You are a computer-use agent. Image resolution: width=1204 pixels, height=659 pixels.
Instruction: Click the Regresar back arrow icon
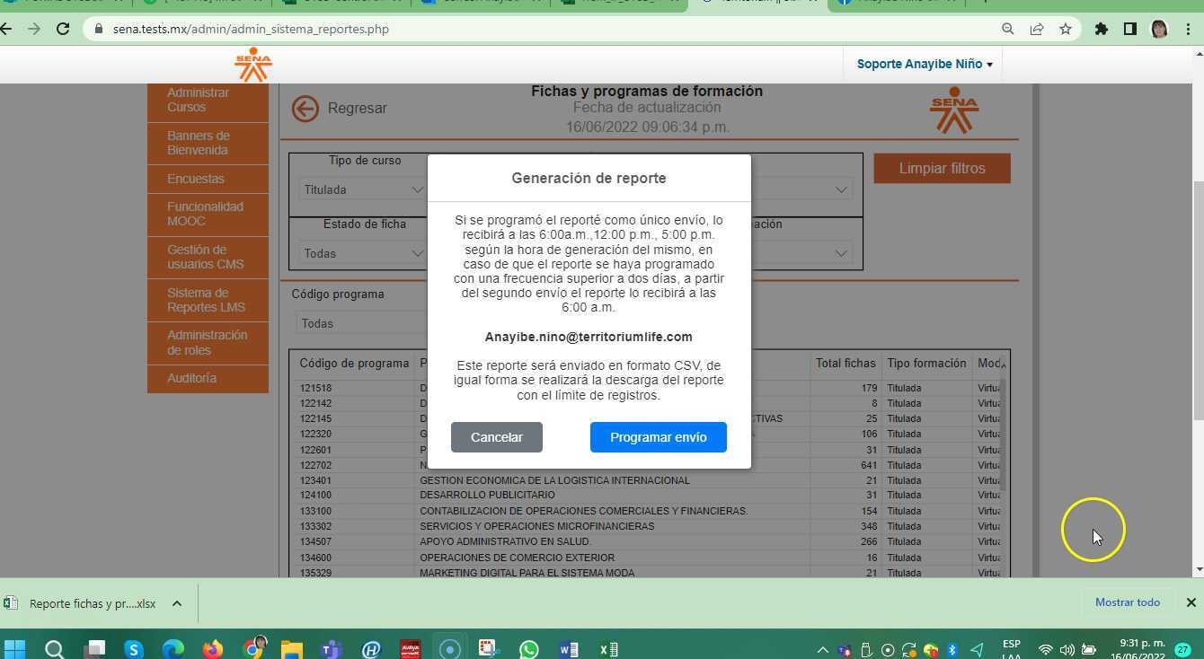(305, 108)
